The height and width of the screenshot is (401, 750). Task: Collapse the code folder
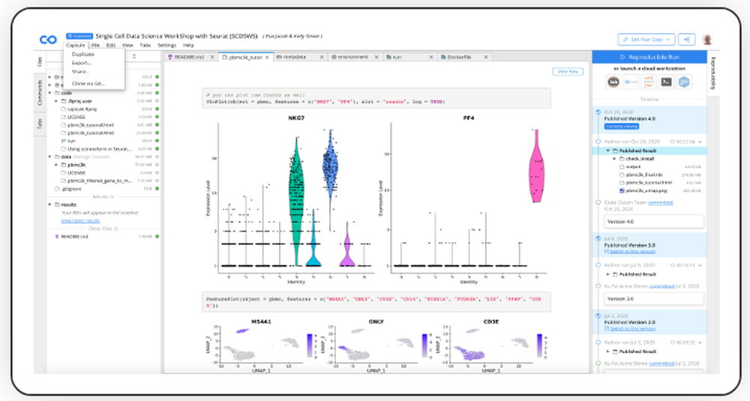[49, 93]
